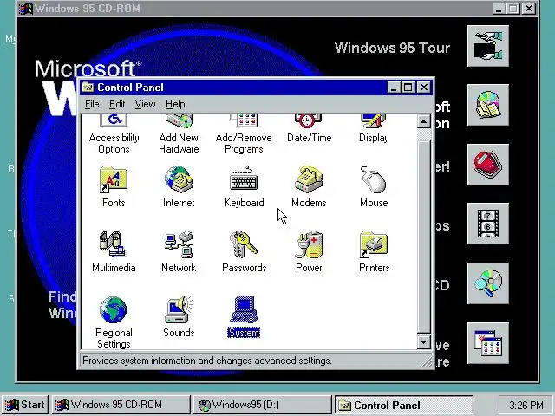The width and height of the screenshot is (555, 416).
Task: Click the Add/Remove Software windows icon
Action: coord(488,343)
